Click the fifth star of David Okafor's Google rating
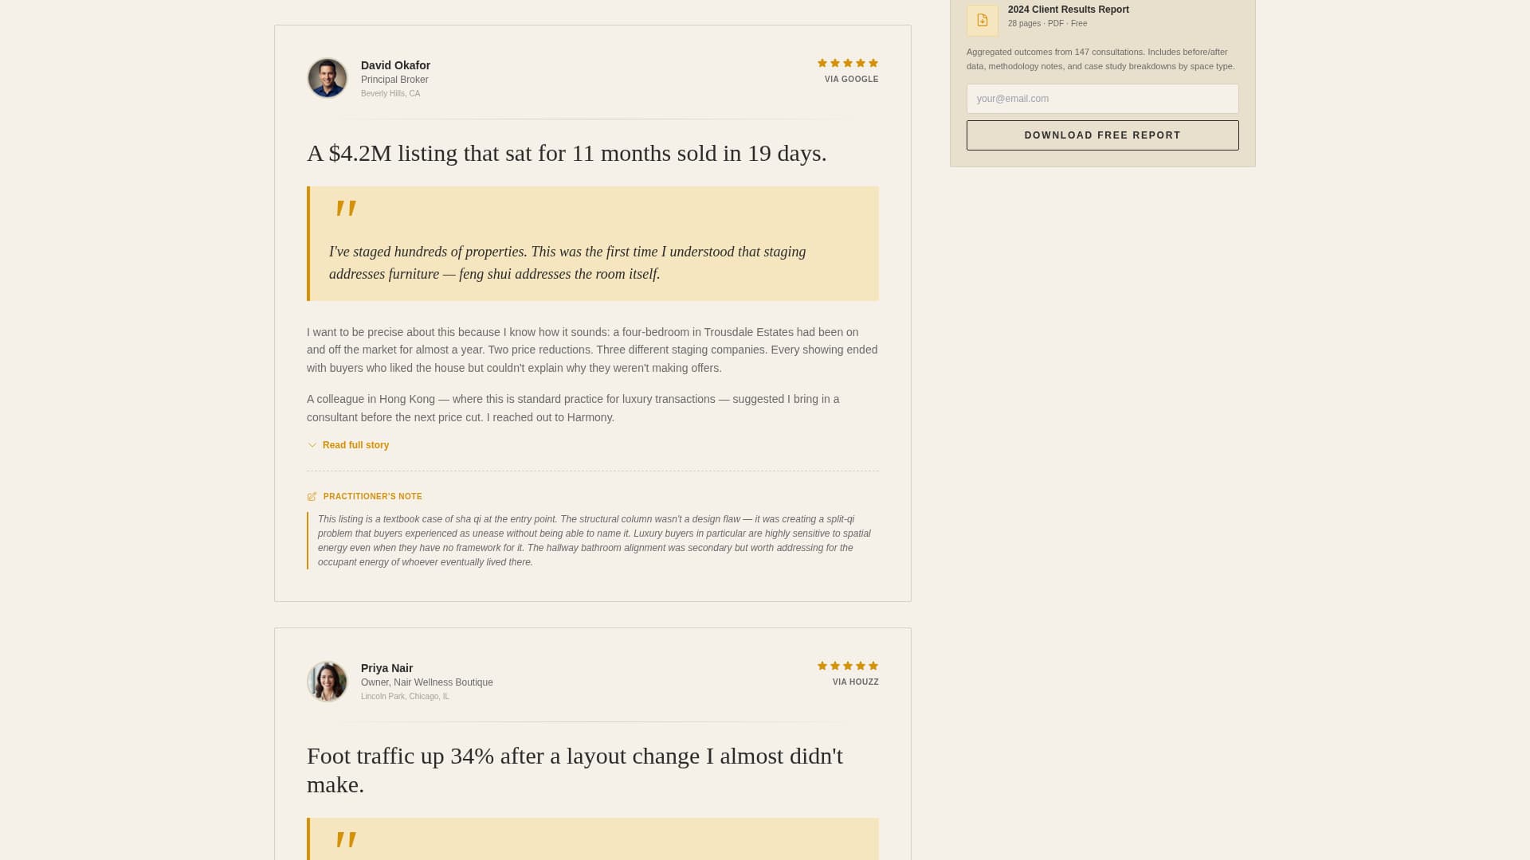Image resolution: width=1530 pixels, height=860 pixels. 874,62
